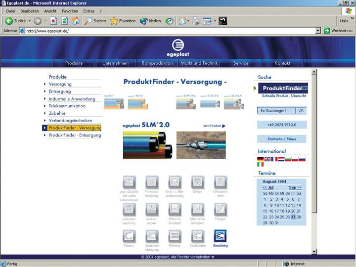Click the SLM 2.0 pipes product image
Viewport: 356px width, 267px height.
tap(148, 144)
